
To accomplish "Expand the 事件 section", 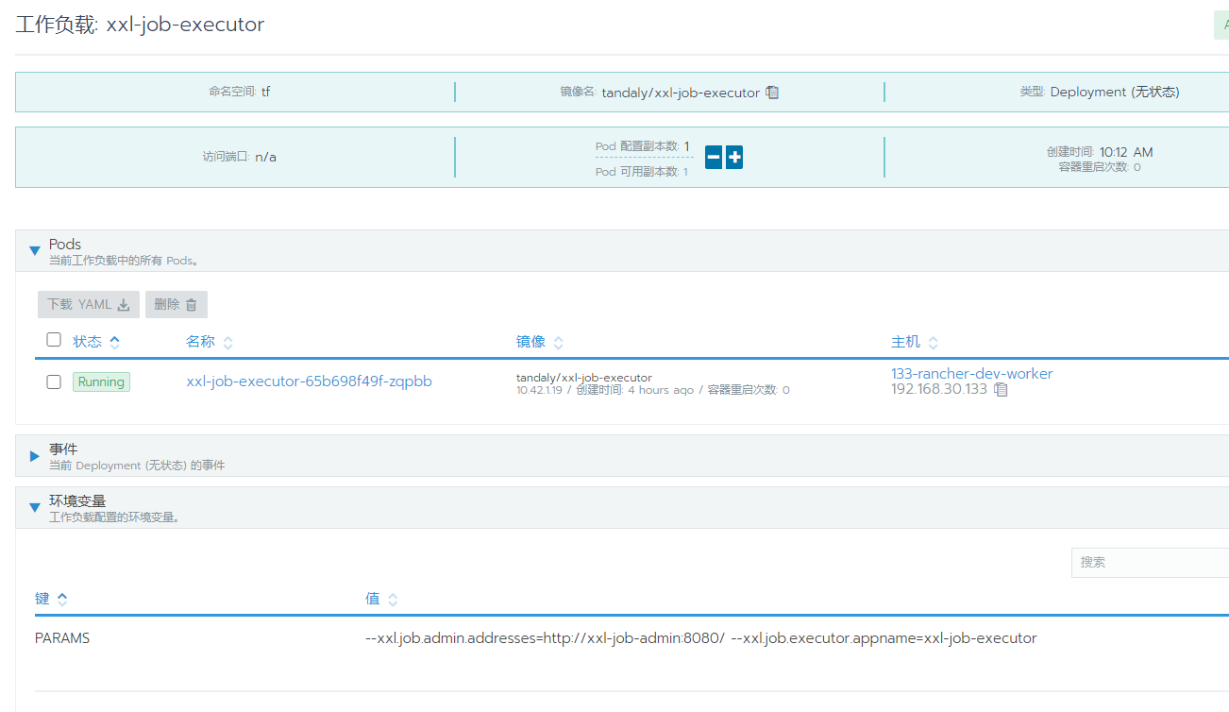I will 35,456.
